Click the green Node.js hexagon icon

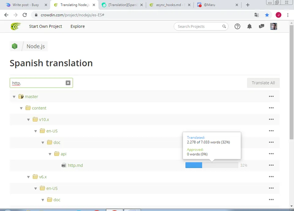click(x=15, y=46)
